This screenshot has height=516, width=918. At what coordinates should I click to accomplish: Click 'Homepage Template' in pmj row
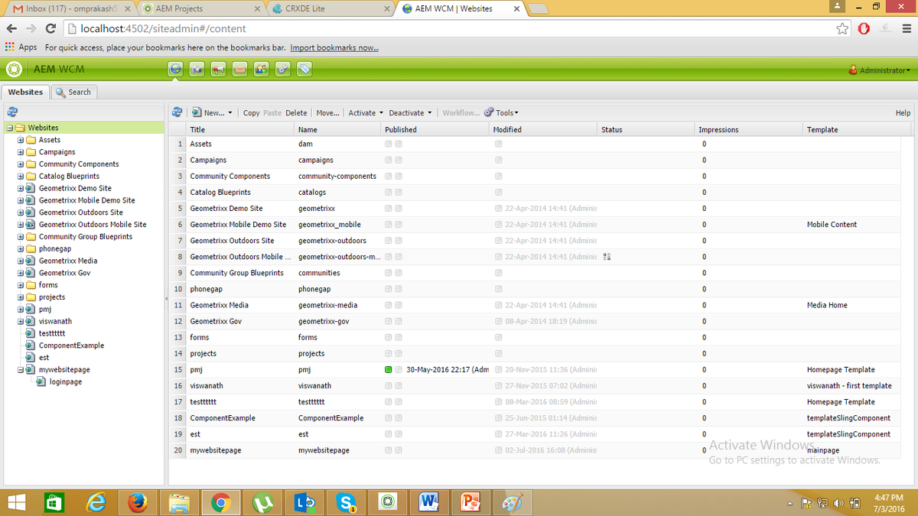pyautogui.click(x=841, y=370)
